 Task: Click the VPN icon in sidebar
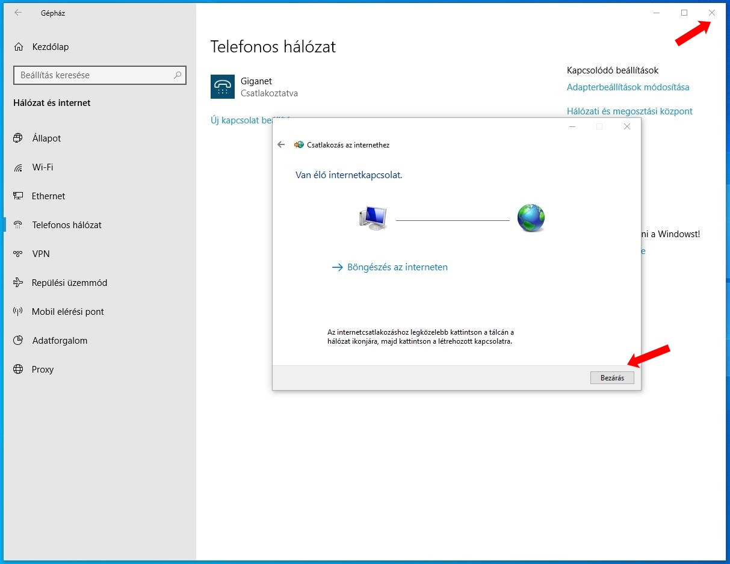coord(18,254)
